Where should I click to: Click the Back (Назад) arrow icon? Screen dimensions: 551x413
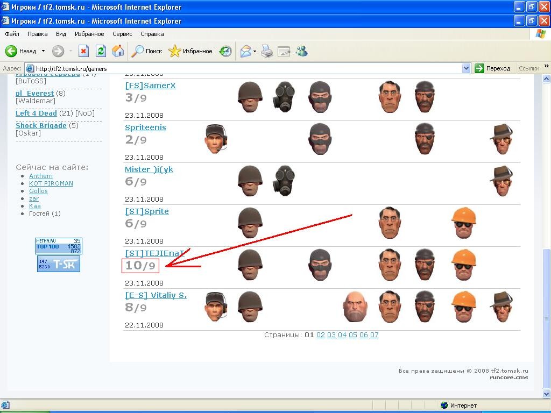11,51
